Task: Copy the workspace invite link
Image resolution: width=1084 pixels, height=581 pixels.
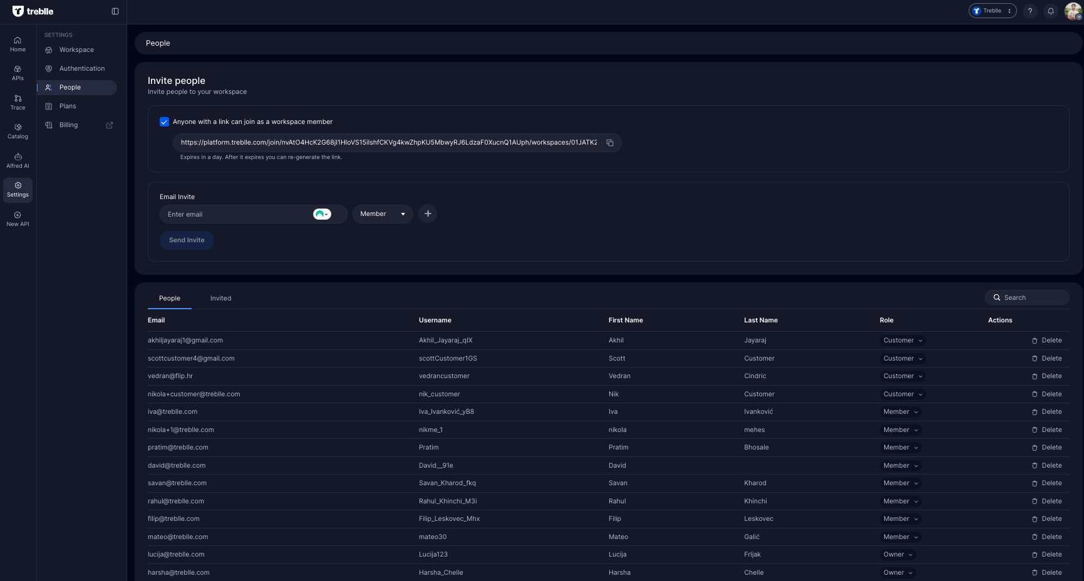Action: click(x=609, y=143)
